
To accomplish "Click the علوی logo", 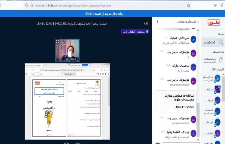I will (214, 23).
